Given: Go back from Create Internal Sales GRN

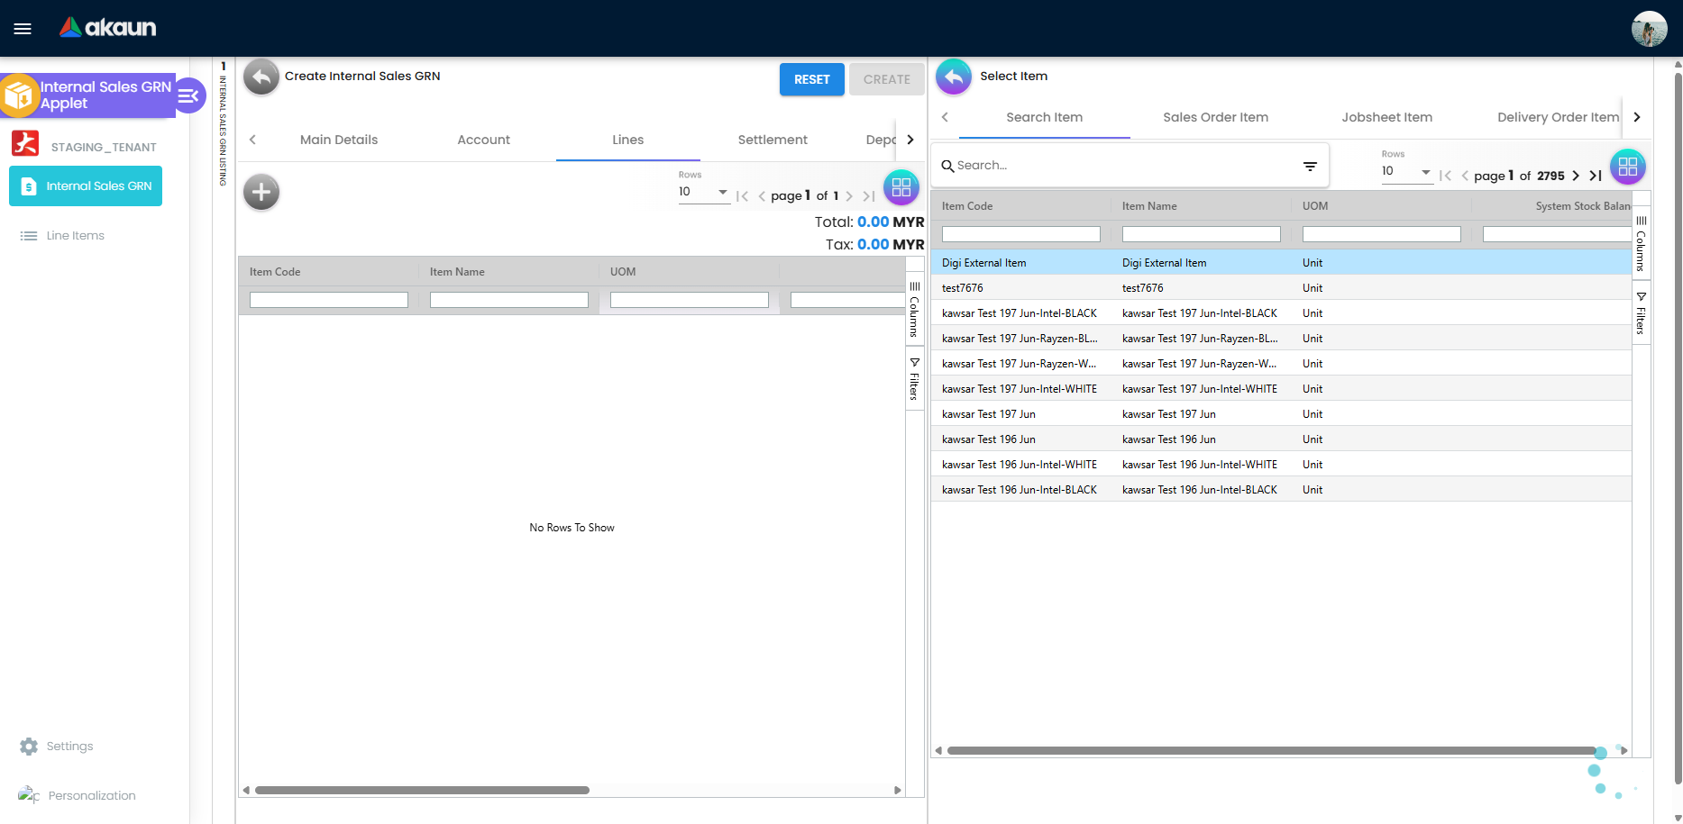Looking at the screenshot, I should pos(261,77).
